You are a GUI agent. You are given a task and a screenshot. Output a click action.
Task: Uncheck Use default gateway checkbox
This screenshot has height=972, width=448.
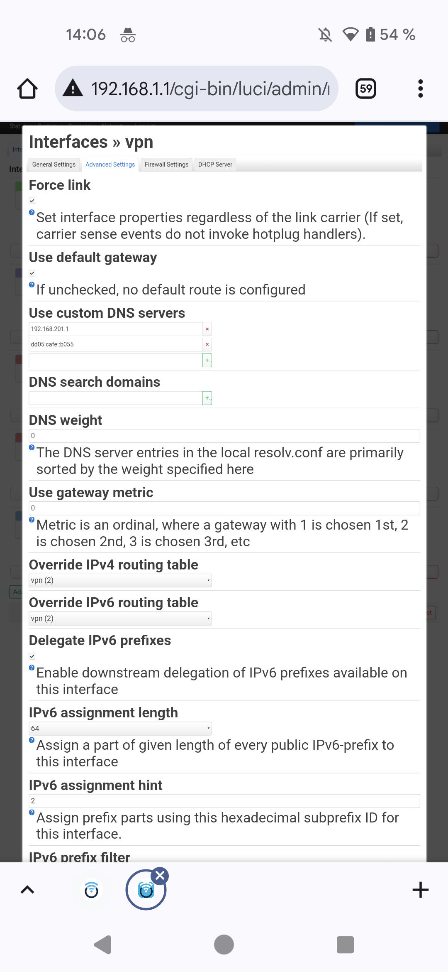point(32,273)
